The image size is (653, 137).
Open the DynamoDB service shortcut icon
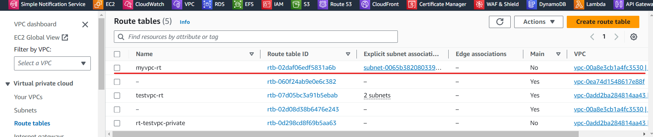click(532, 4)
